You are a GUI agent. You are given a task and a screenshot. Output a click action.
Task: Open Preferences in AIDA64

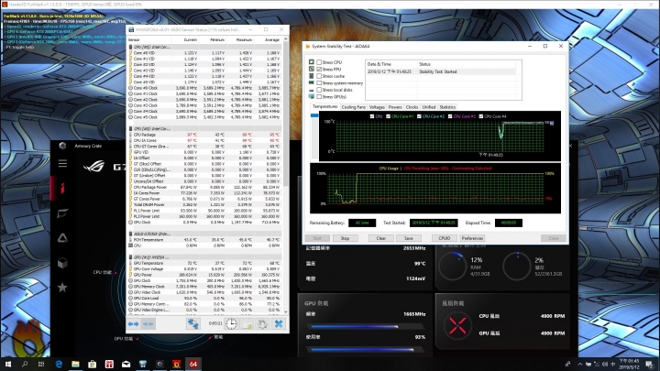(472, 238)
